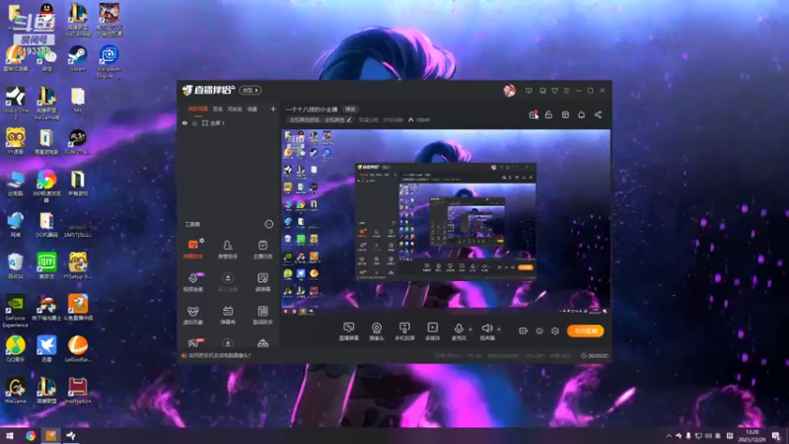Click the download icon under 弹幕秀
The width and height of the screenshot is (789, 444).
tap(228, 343)
